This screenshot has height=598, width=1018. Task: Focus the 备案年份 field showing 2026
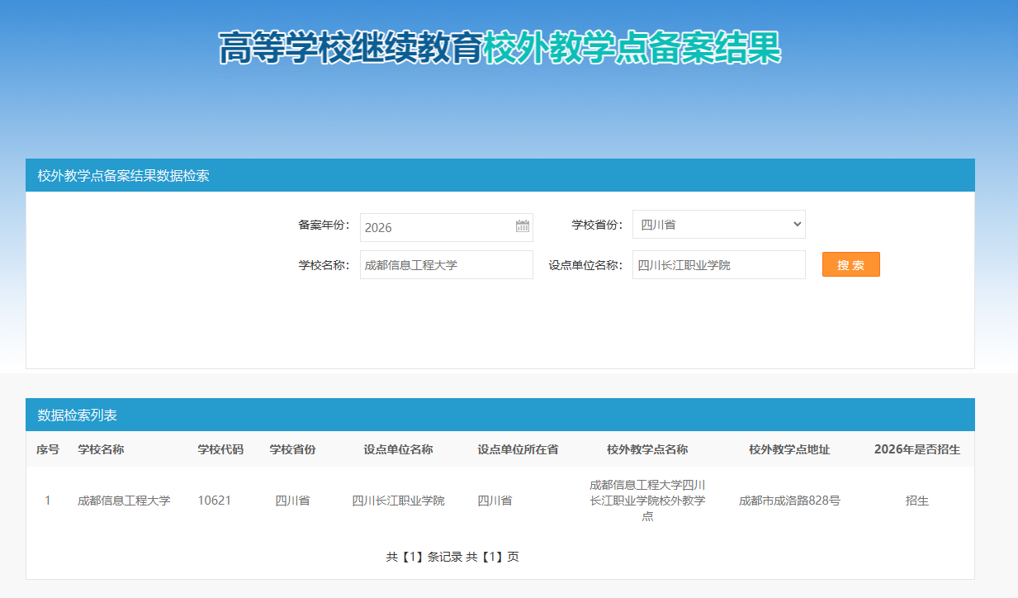pyautogui.click(x=446, y=227)
